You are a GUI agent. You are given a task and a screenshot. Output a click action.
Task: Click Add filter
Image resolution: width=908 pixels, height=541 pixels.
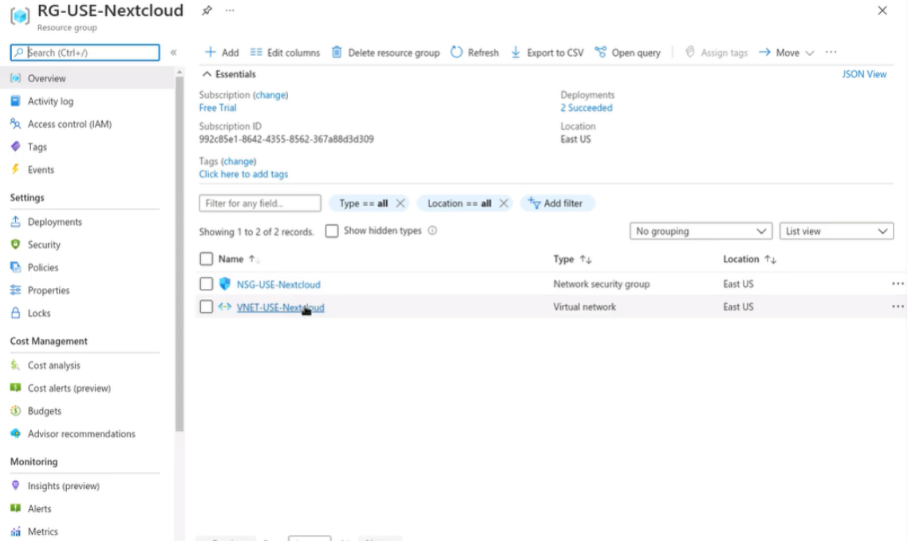pyautogui.click(x=556, y=203)
